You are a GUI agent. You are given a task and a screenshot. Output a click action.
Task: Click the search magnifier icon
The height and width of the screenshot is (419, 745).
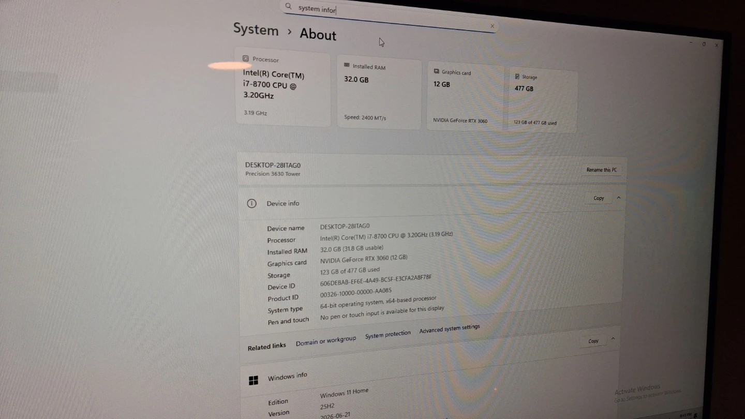tap(289, 7)
